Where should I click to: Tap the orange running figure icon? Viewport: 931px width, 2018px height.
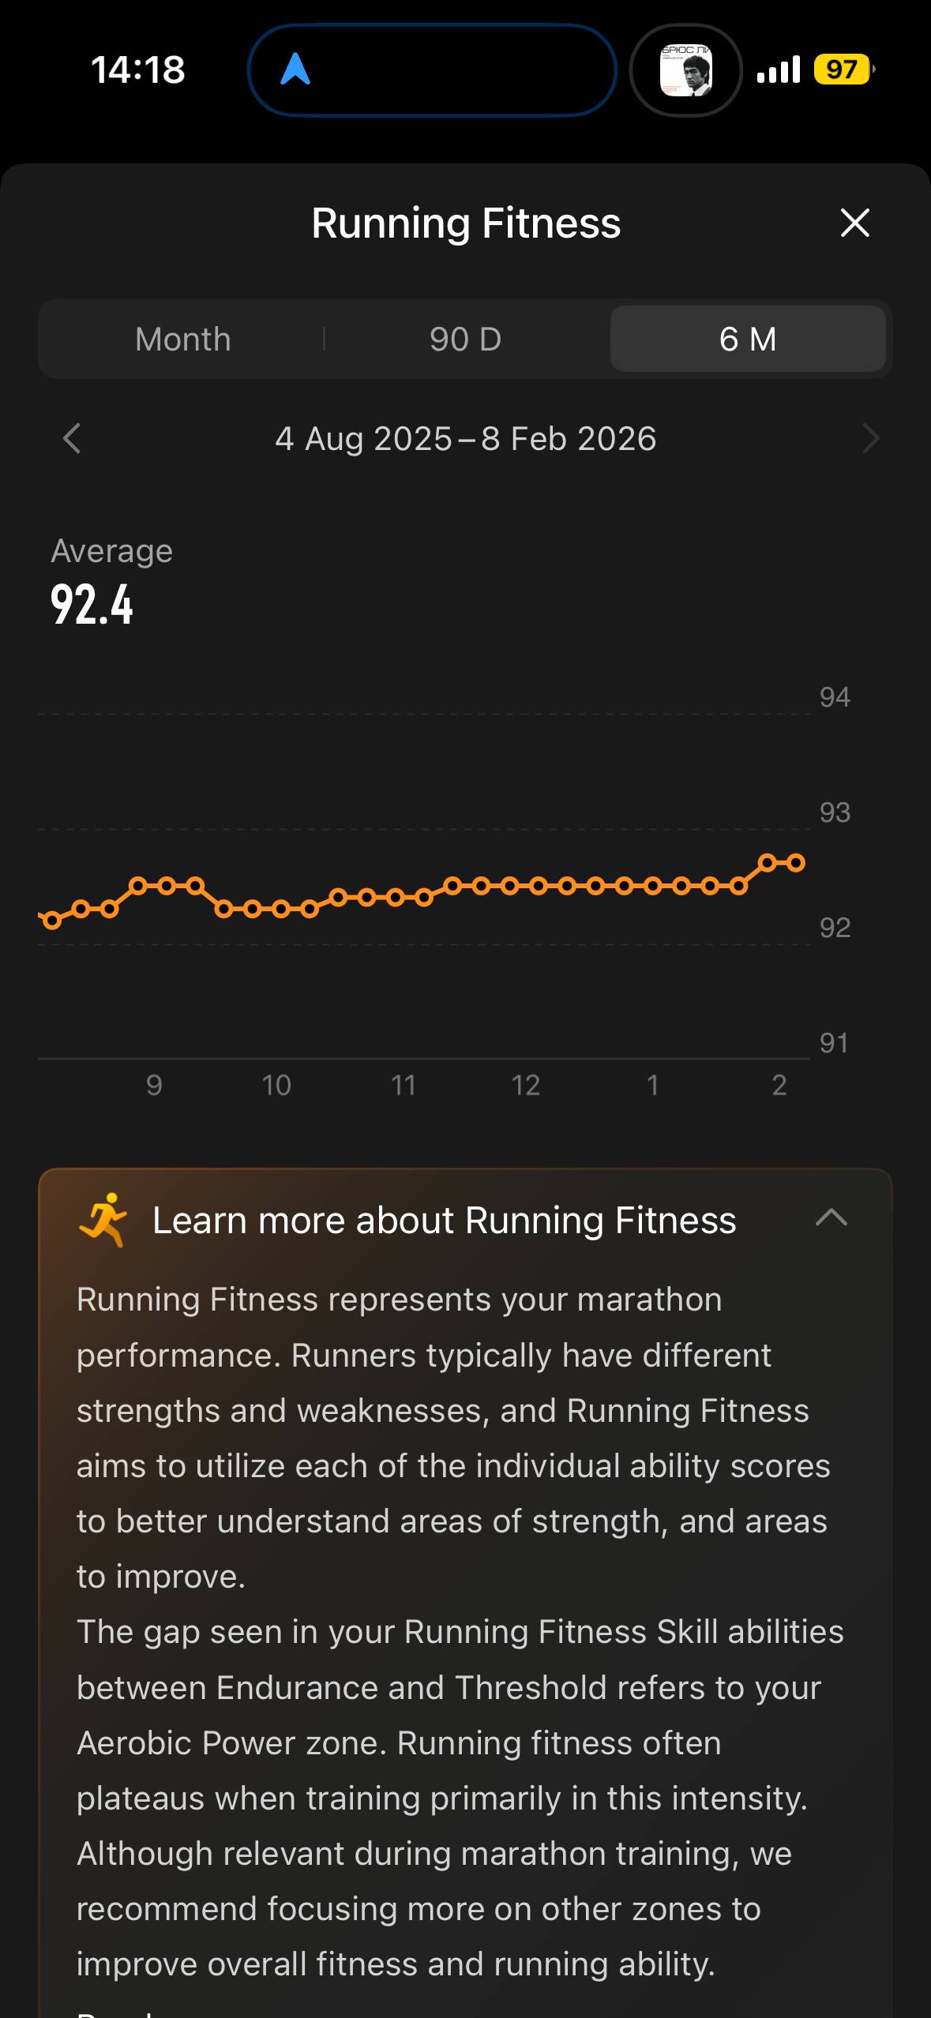point(103,1220)
